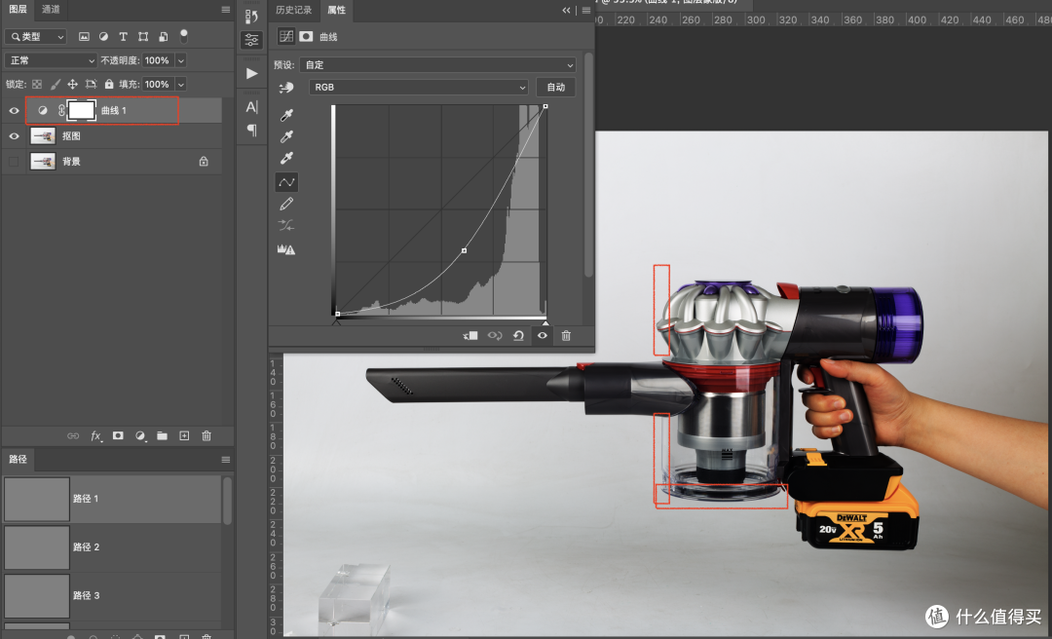The width and height of the screenshot is (1052, 639).
Task: Open the History panel dock icon
Action: (x=251, y=15)
